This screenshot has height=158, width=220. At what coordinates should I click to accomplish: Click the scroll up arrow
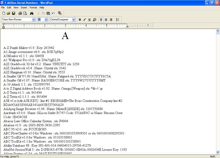point(217,30)
